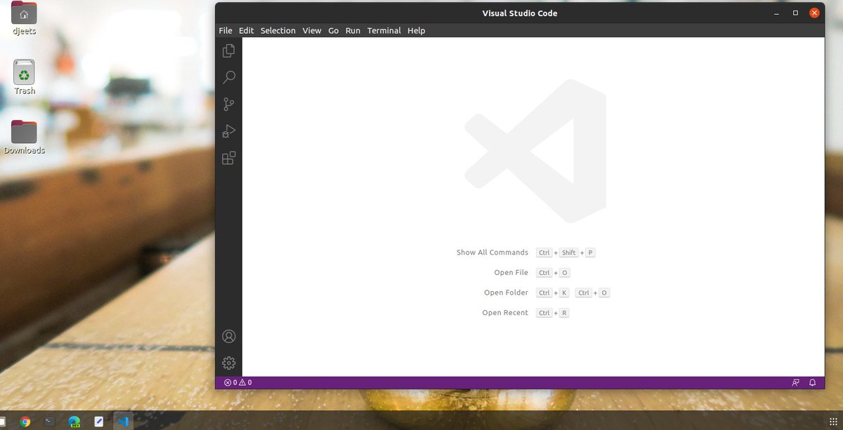Open the Edit menu

[246, 31]
